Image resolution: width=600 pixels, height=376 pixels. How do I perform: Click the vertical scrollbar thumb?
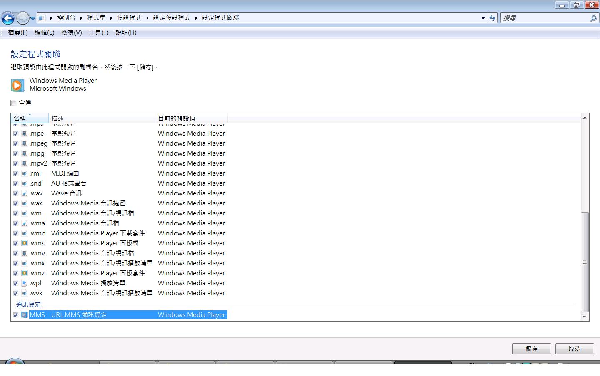pyautogui.click(x=585, y=262)
